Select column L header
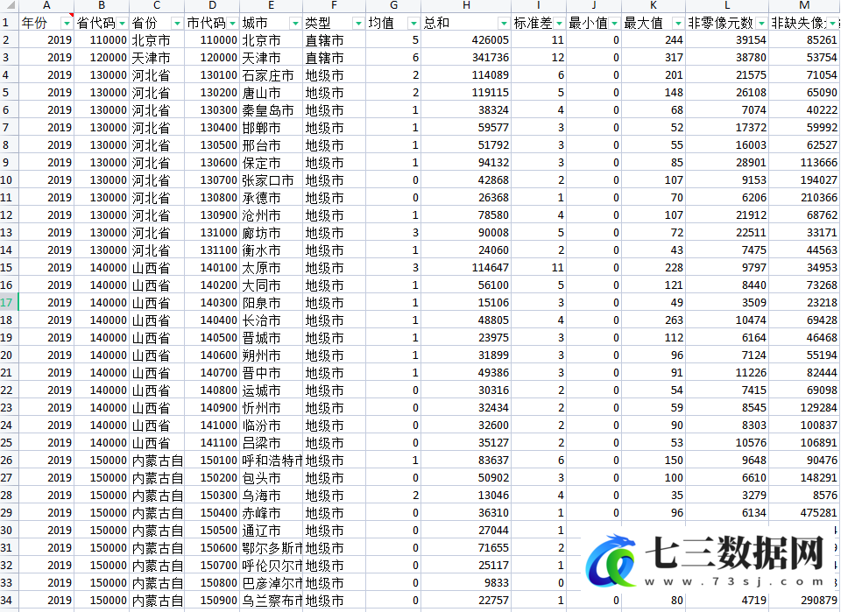The image size is (855, 612). tap(727, 6)
